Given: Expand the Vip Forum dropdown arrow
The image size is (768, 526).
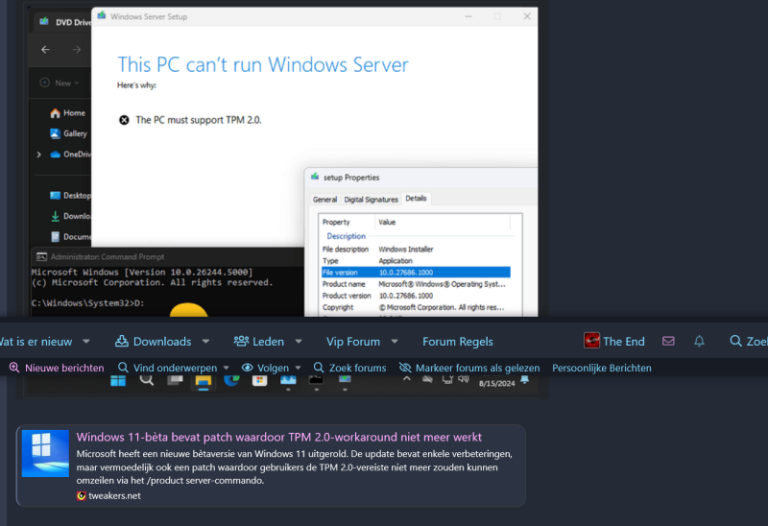Looking at the screenshot, I should (x=395, y=342).
